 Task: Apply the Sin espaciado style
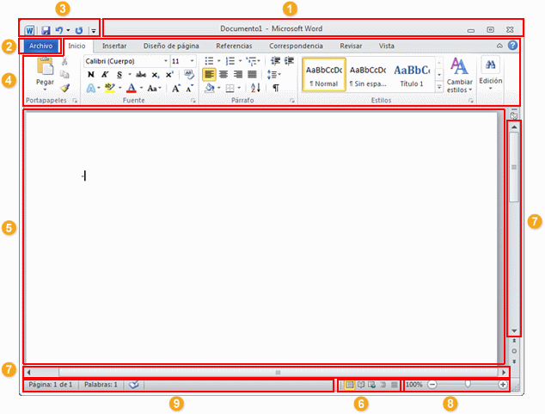point(368,74)
